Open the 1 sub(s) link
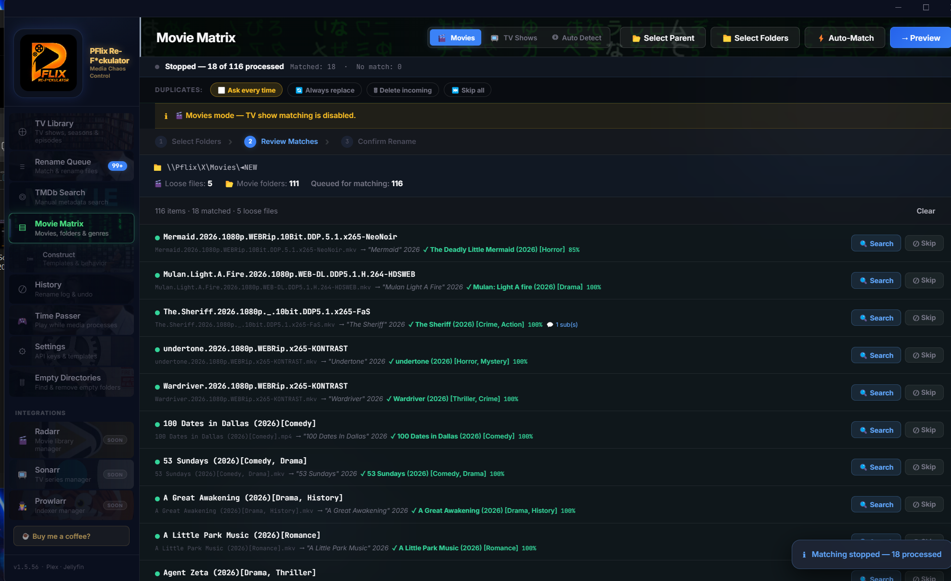951x581 pixels. [567, 325]
